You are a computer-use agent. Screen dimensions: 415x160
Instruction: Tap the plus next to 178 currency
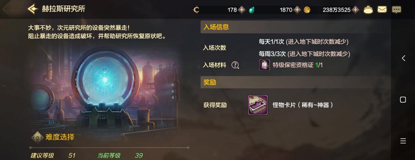[241, 10]
